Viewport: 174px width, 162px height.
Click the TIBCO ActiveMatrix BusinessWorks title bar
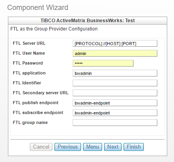tap(87, 21)
